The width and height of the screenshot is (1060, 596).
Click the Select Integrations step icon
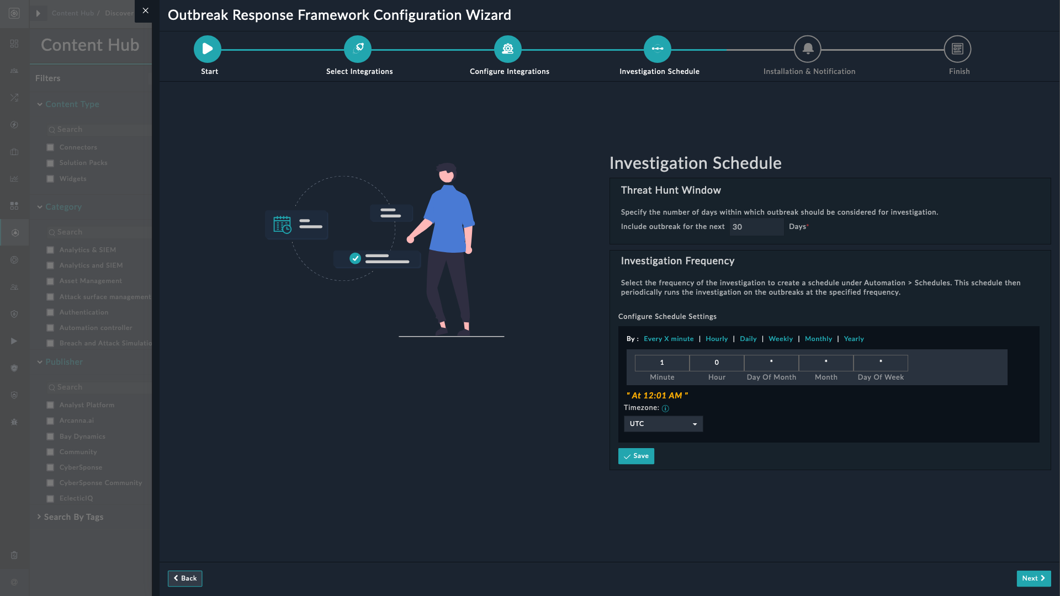tap(358, 49)
